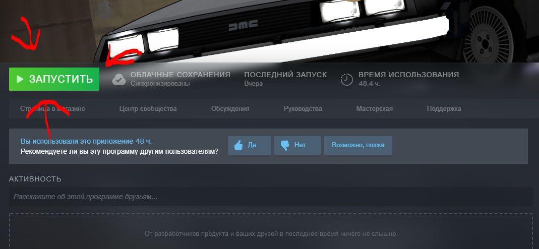Open Центр сообщества tab
This screenshot has height=249, width=539.
(148, 109)
